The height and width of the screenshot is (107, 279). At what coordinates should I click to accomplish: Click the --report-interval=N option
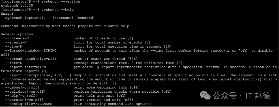tap(25, 67)
